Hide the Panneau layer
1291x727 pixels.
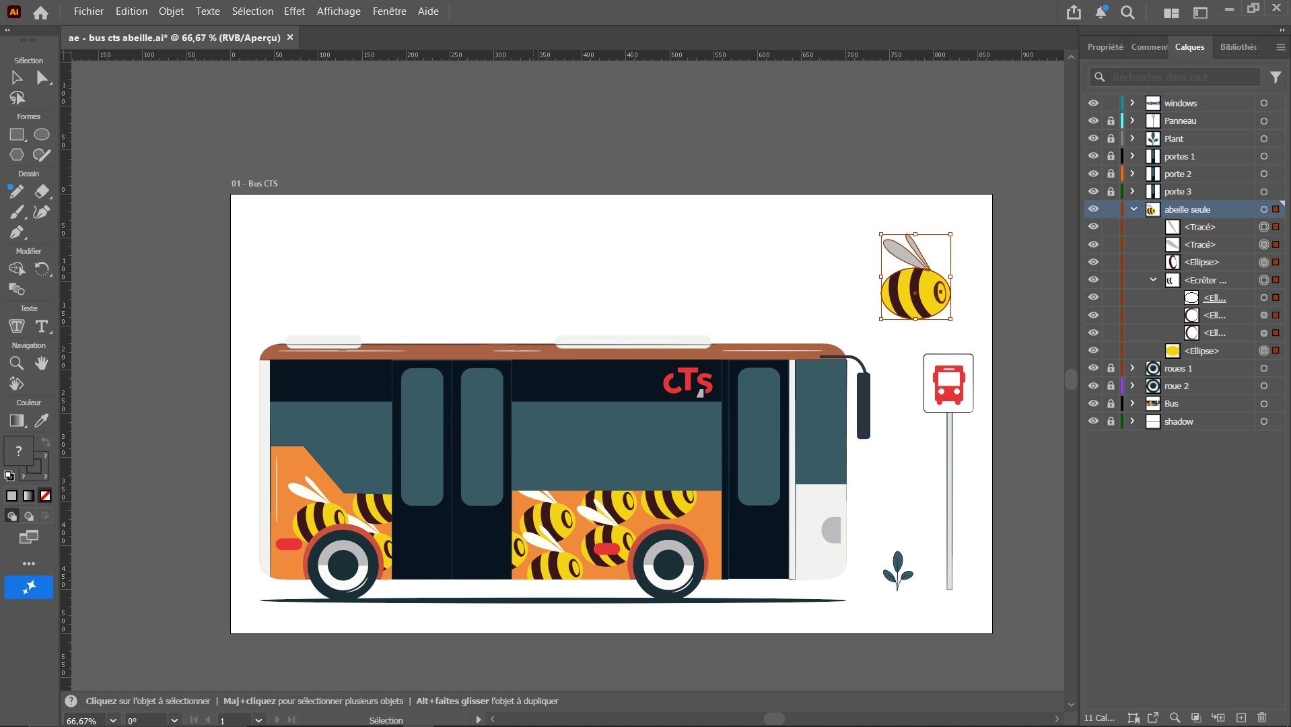1093,121
